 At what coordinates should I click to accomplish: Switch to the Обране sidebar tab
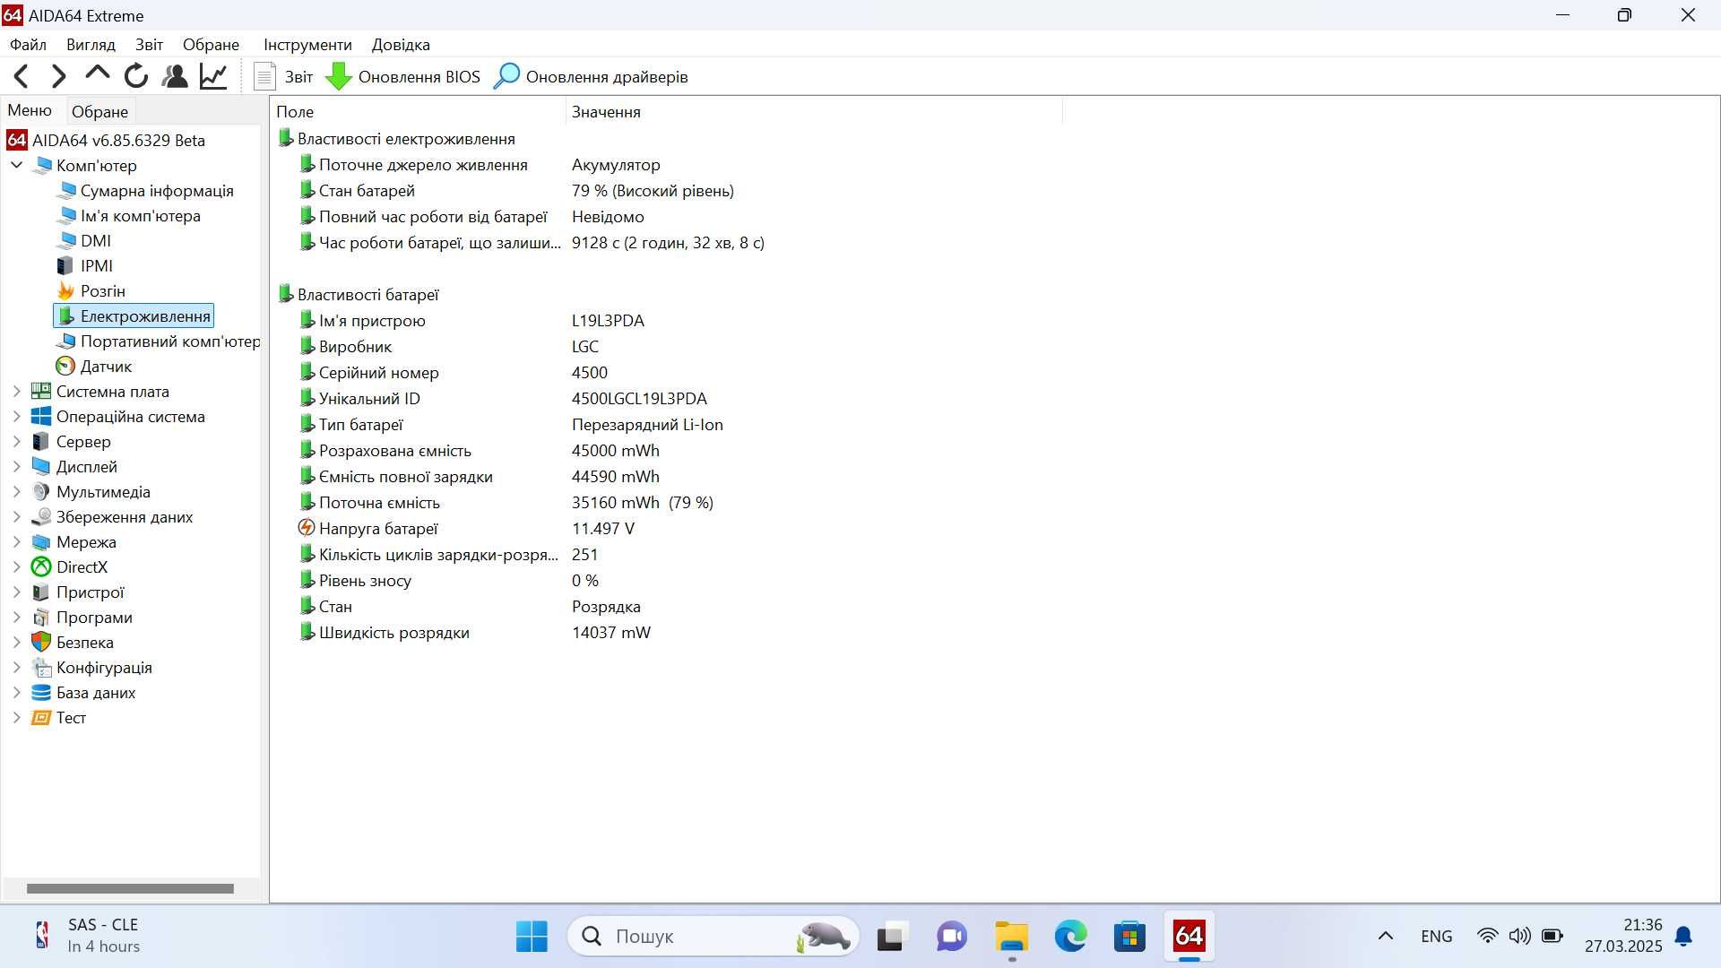(x=99, y=111)
